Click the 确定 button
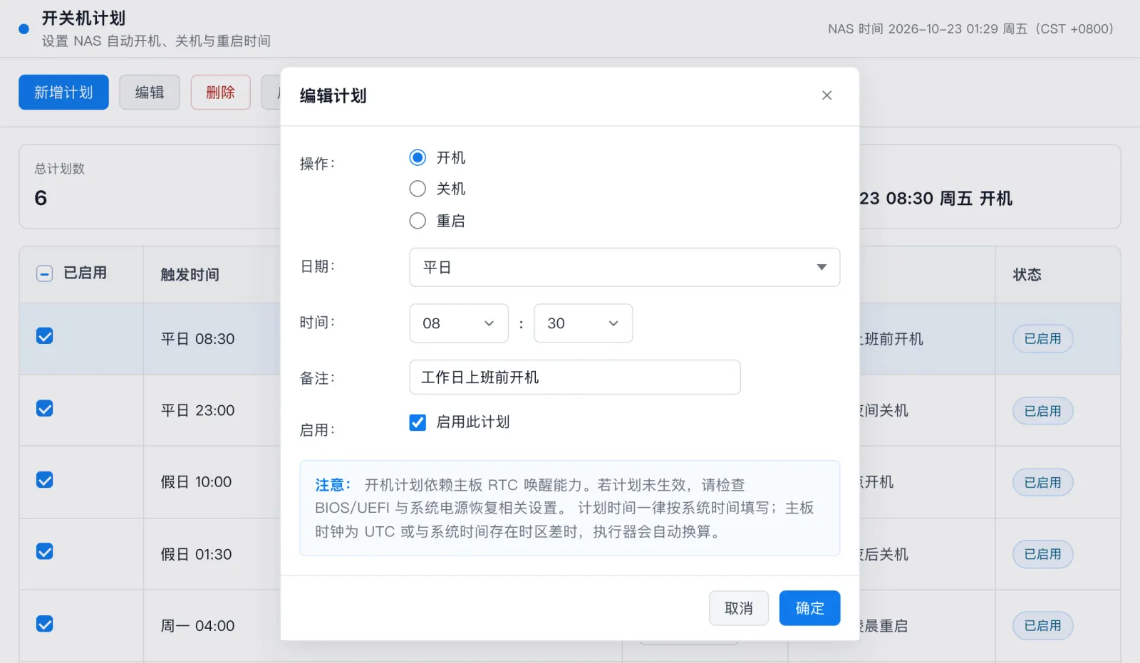The width and height of the screenshot is (1140, 663). (x=809, y=608)
